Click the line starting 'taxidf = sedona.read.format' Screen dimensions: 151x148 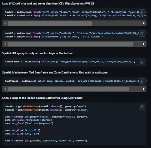click(x=75, y=12)
